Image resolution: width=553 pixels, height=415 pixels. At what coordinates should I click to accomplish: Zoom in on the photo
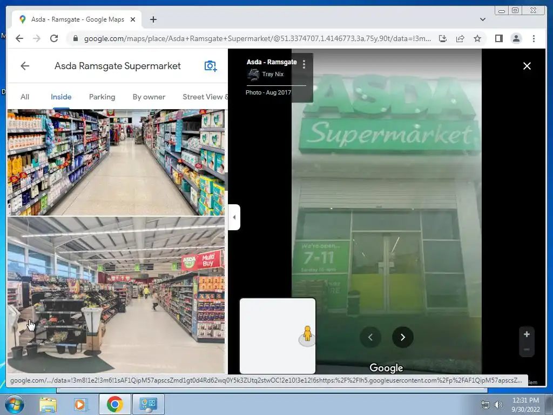coord(527,334)
